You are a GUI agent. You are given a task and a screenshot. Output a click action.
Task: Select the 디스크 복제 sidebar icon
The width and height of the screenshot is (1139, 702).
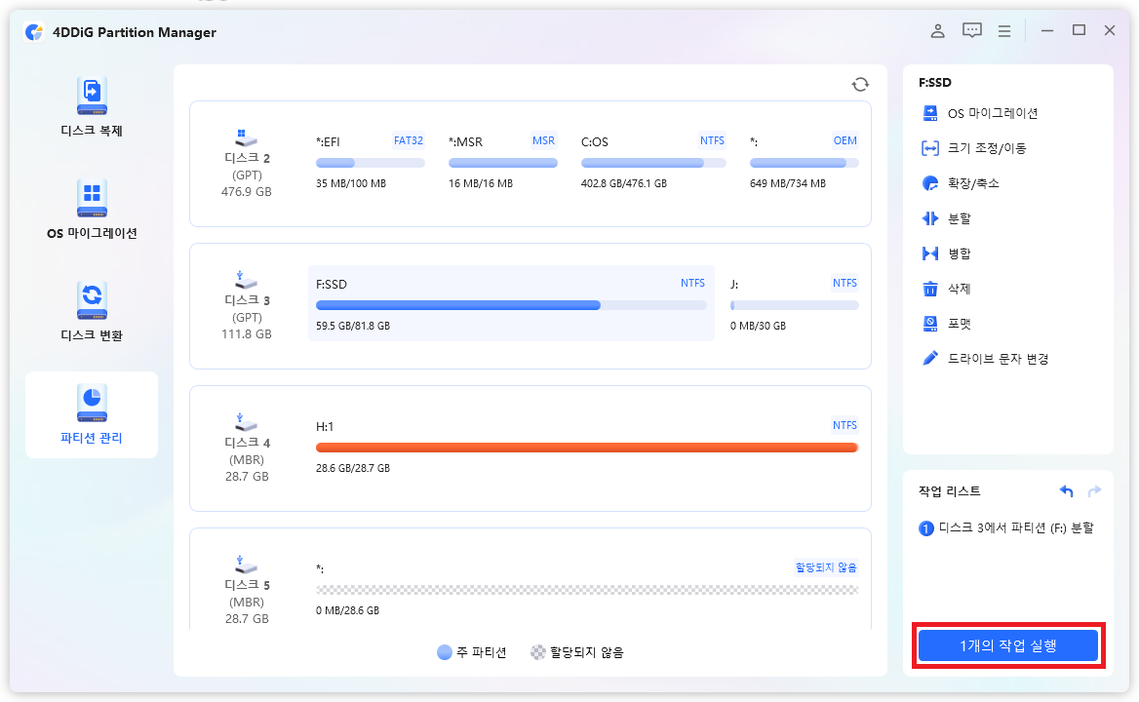pyautogui.click(x=91, y=107)
